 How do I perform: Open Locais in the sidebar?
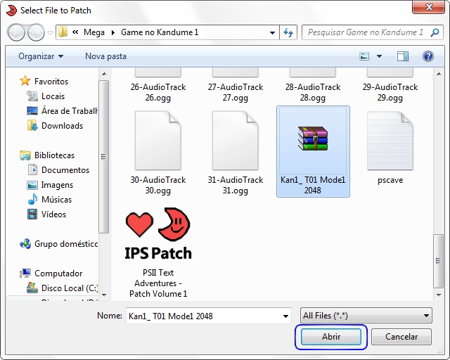click(x=53, y=96)
